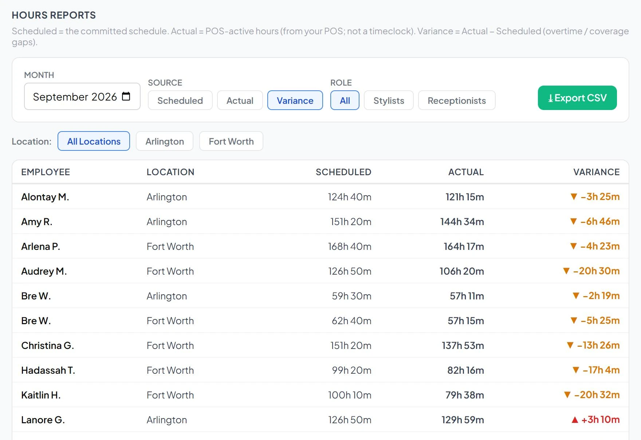Click actual value 164h 17m
Image resolution: width=641 pixels, height=440 pixels.
(x=464, y=247)
